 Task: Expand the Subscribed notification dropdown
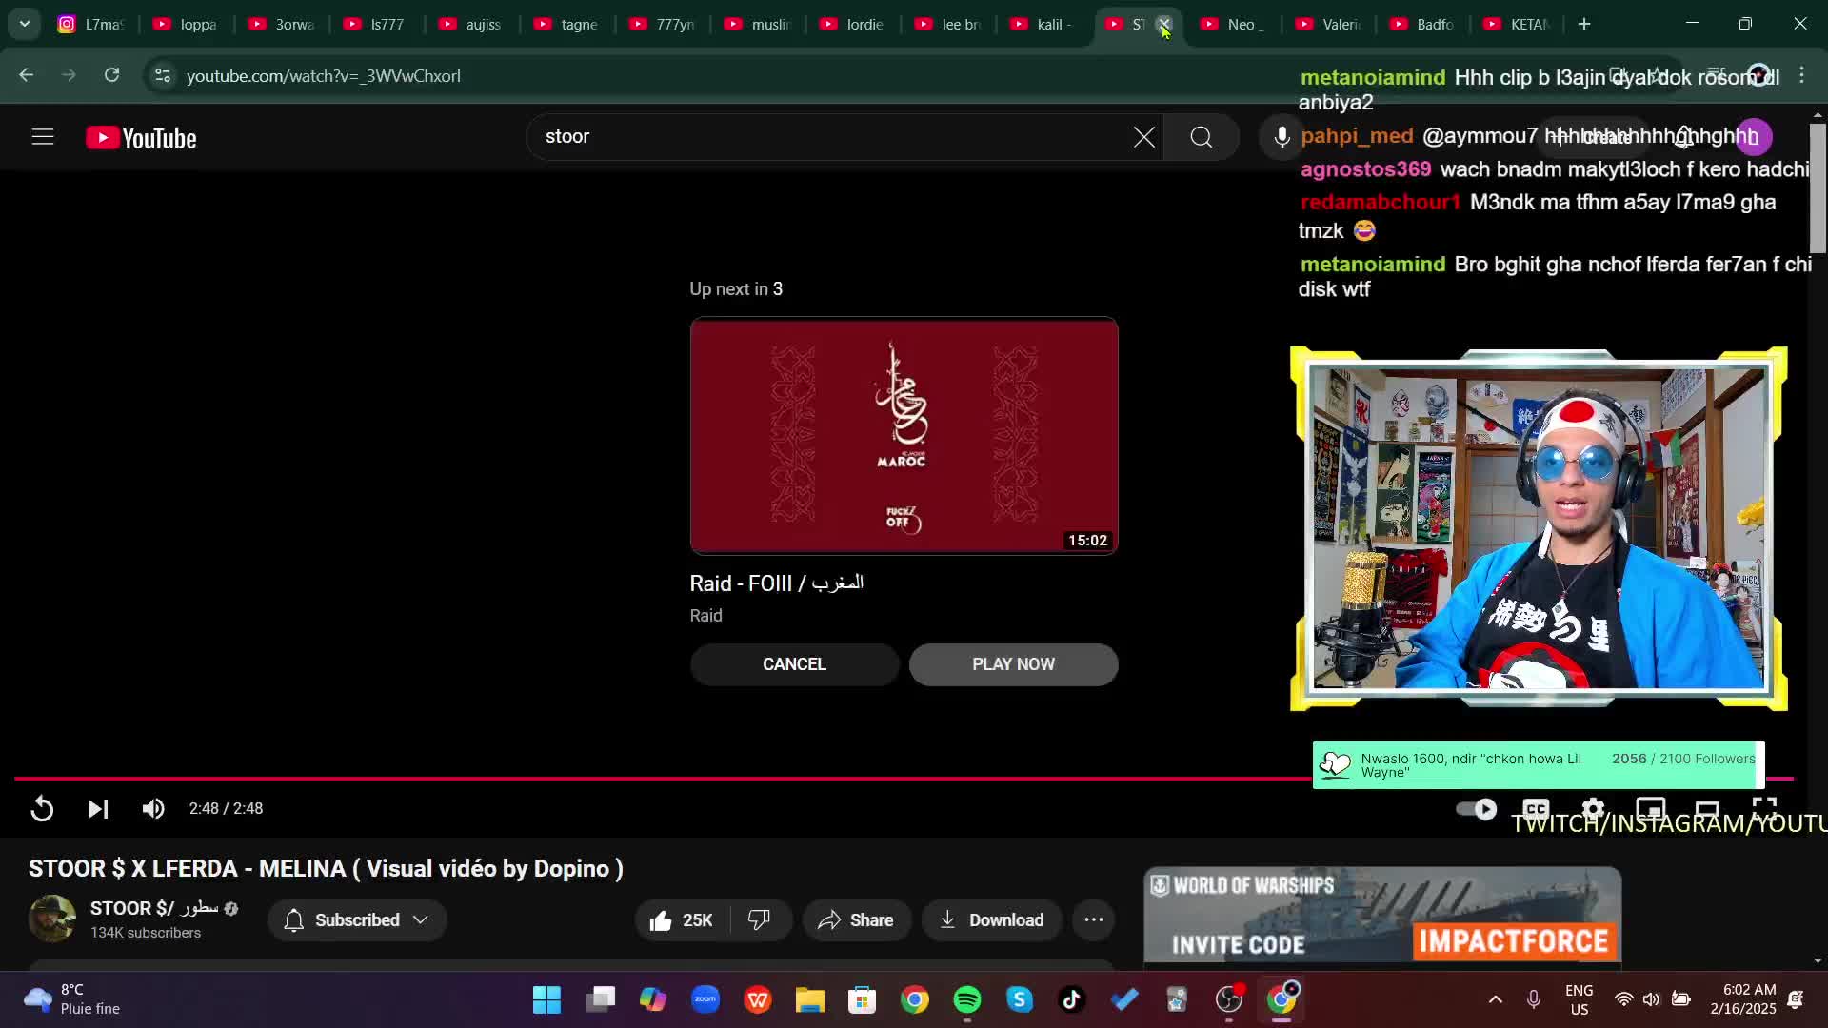tap(357, 920)
